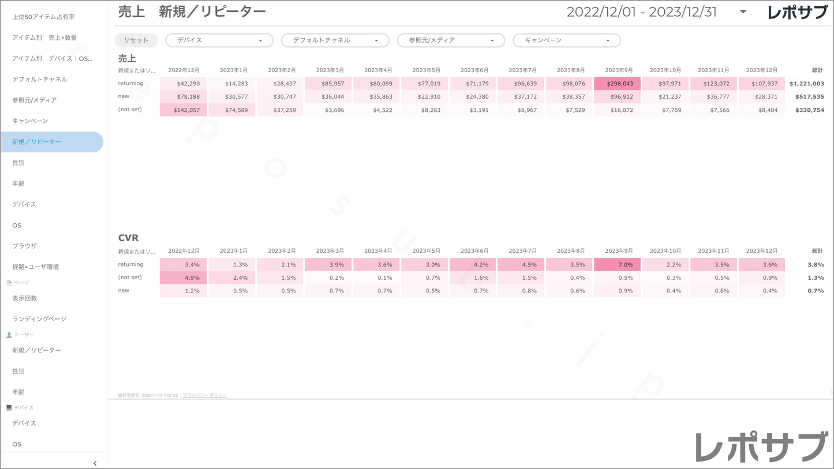834x469 pixels.
Task: Open the ブラウザ page in sidebar
Action: point(25,246)
